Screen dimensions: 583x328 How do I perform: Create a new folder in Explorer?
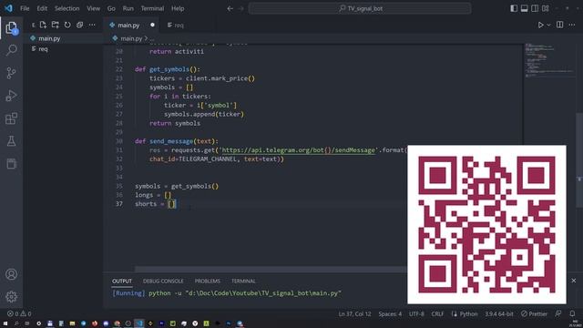pyautogui.click(x=56, y=25)
